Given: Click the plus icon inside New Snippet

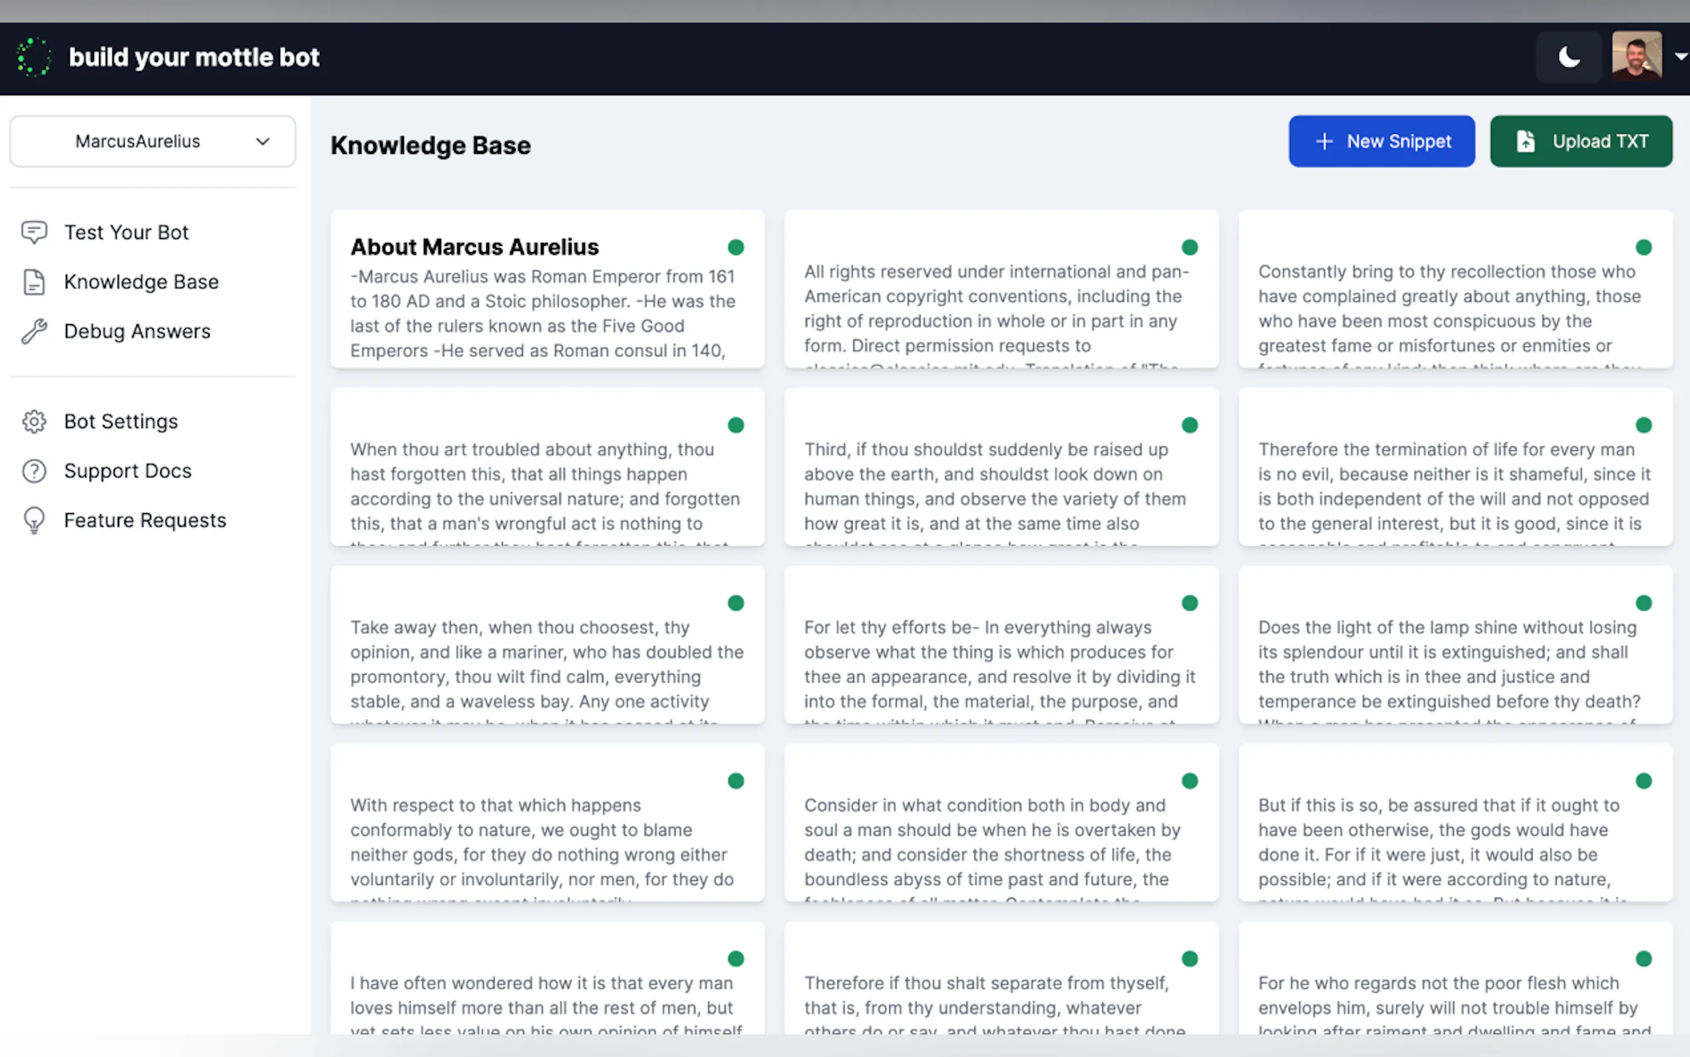Looking at the screenshot, I should (1324, 141).
